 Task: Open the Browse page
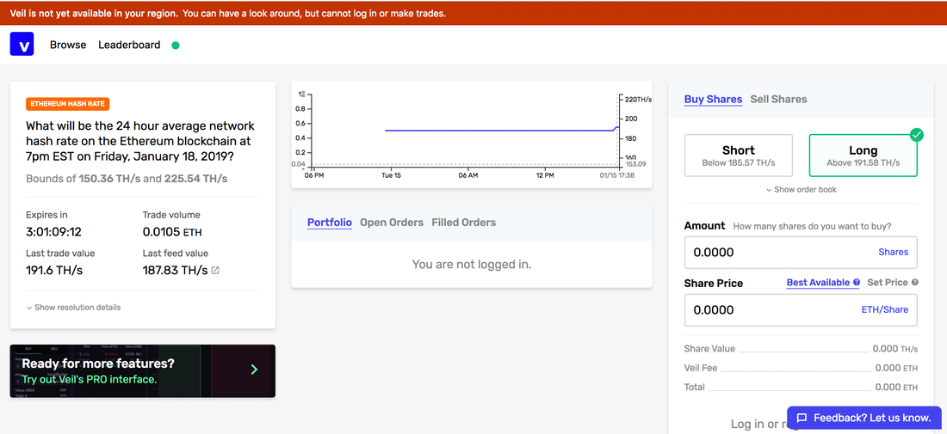(x=68, y=45)
